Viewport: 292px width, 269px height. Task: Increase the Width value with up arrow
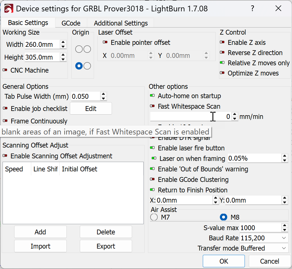[63, 42]
